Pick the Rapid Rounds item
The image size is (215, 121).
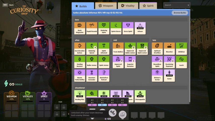92,28
